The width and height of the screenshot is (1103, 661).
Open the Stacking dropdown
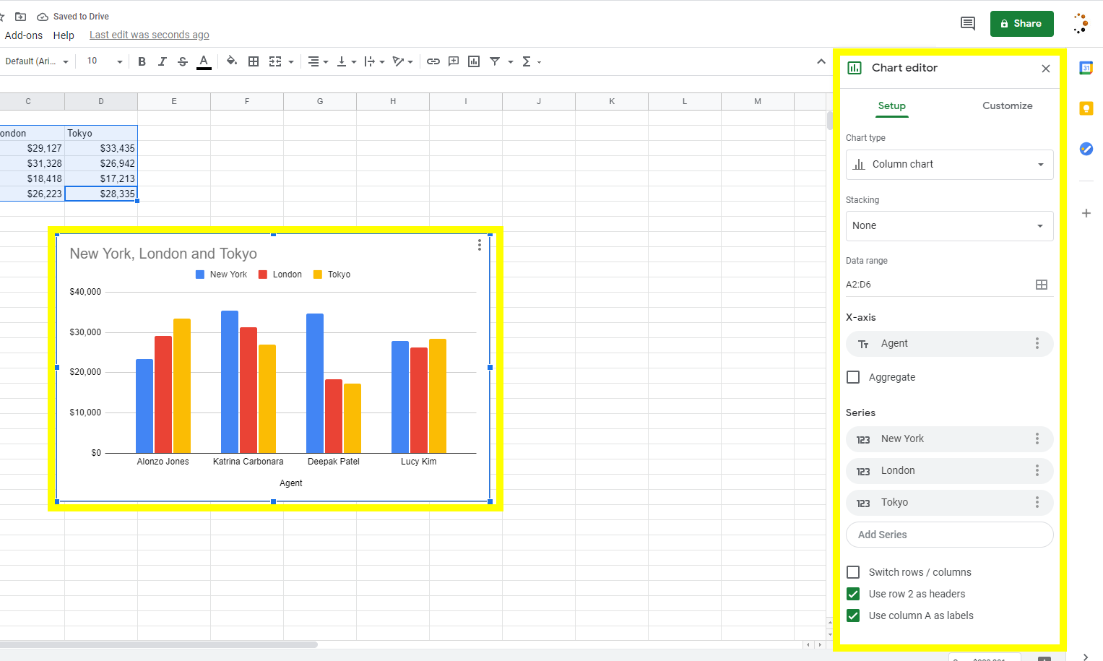click(x=949, y=225)
